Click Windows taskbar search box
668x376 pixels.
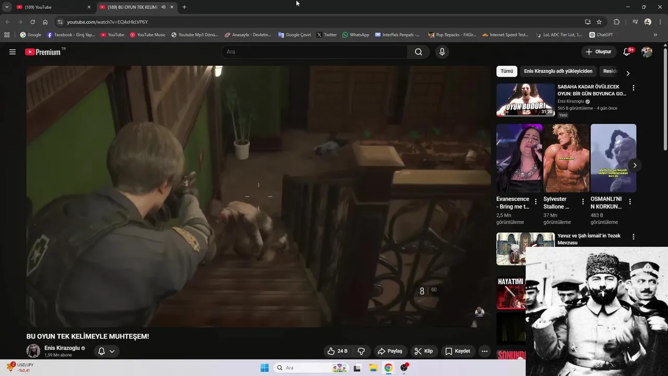[x=312, y=368]
